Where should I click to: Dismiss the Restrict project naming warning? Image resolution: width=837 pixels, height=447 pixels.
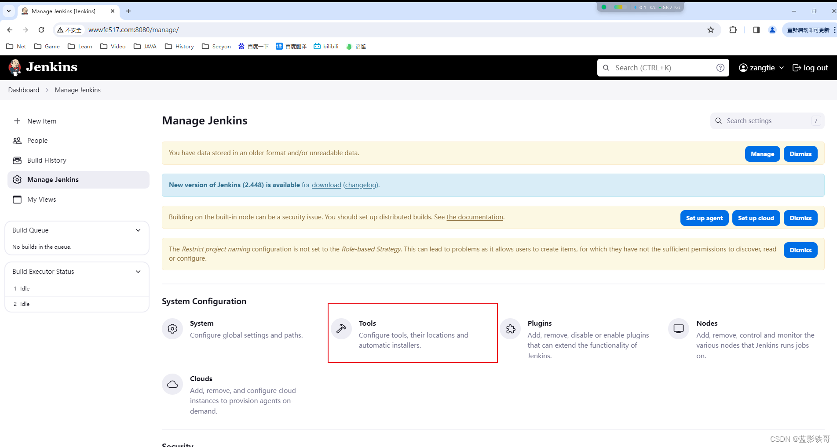800,250
